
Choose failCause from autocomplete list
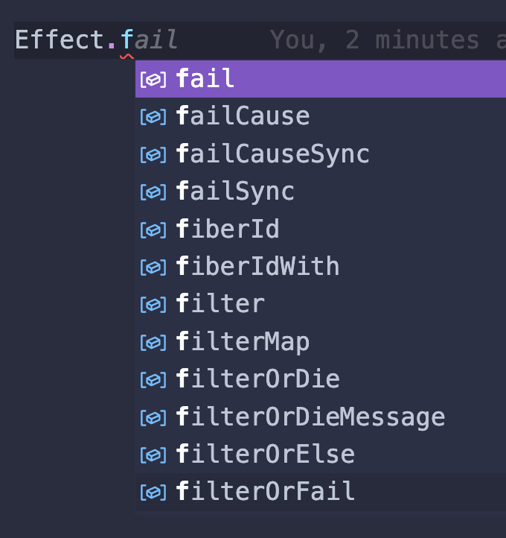(x=243, y=116)
